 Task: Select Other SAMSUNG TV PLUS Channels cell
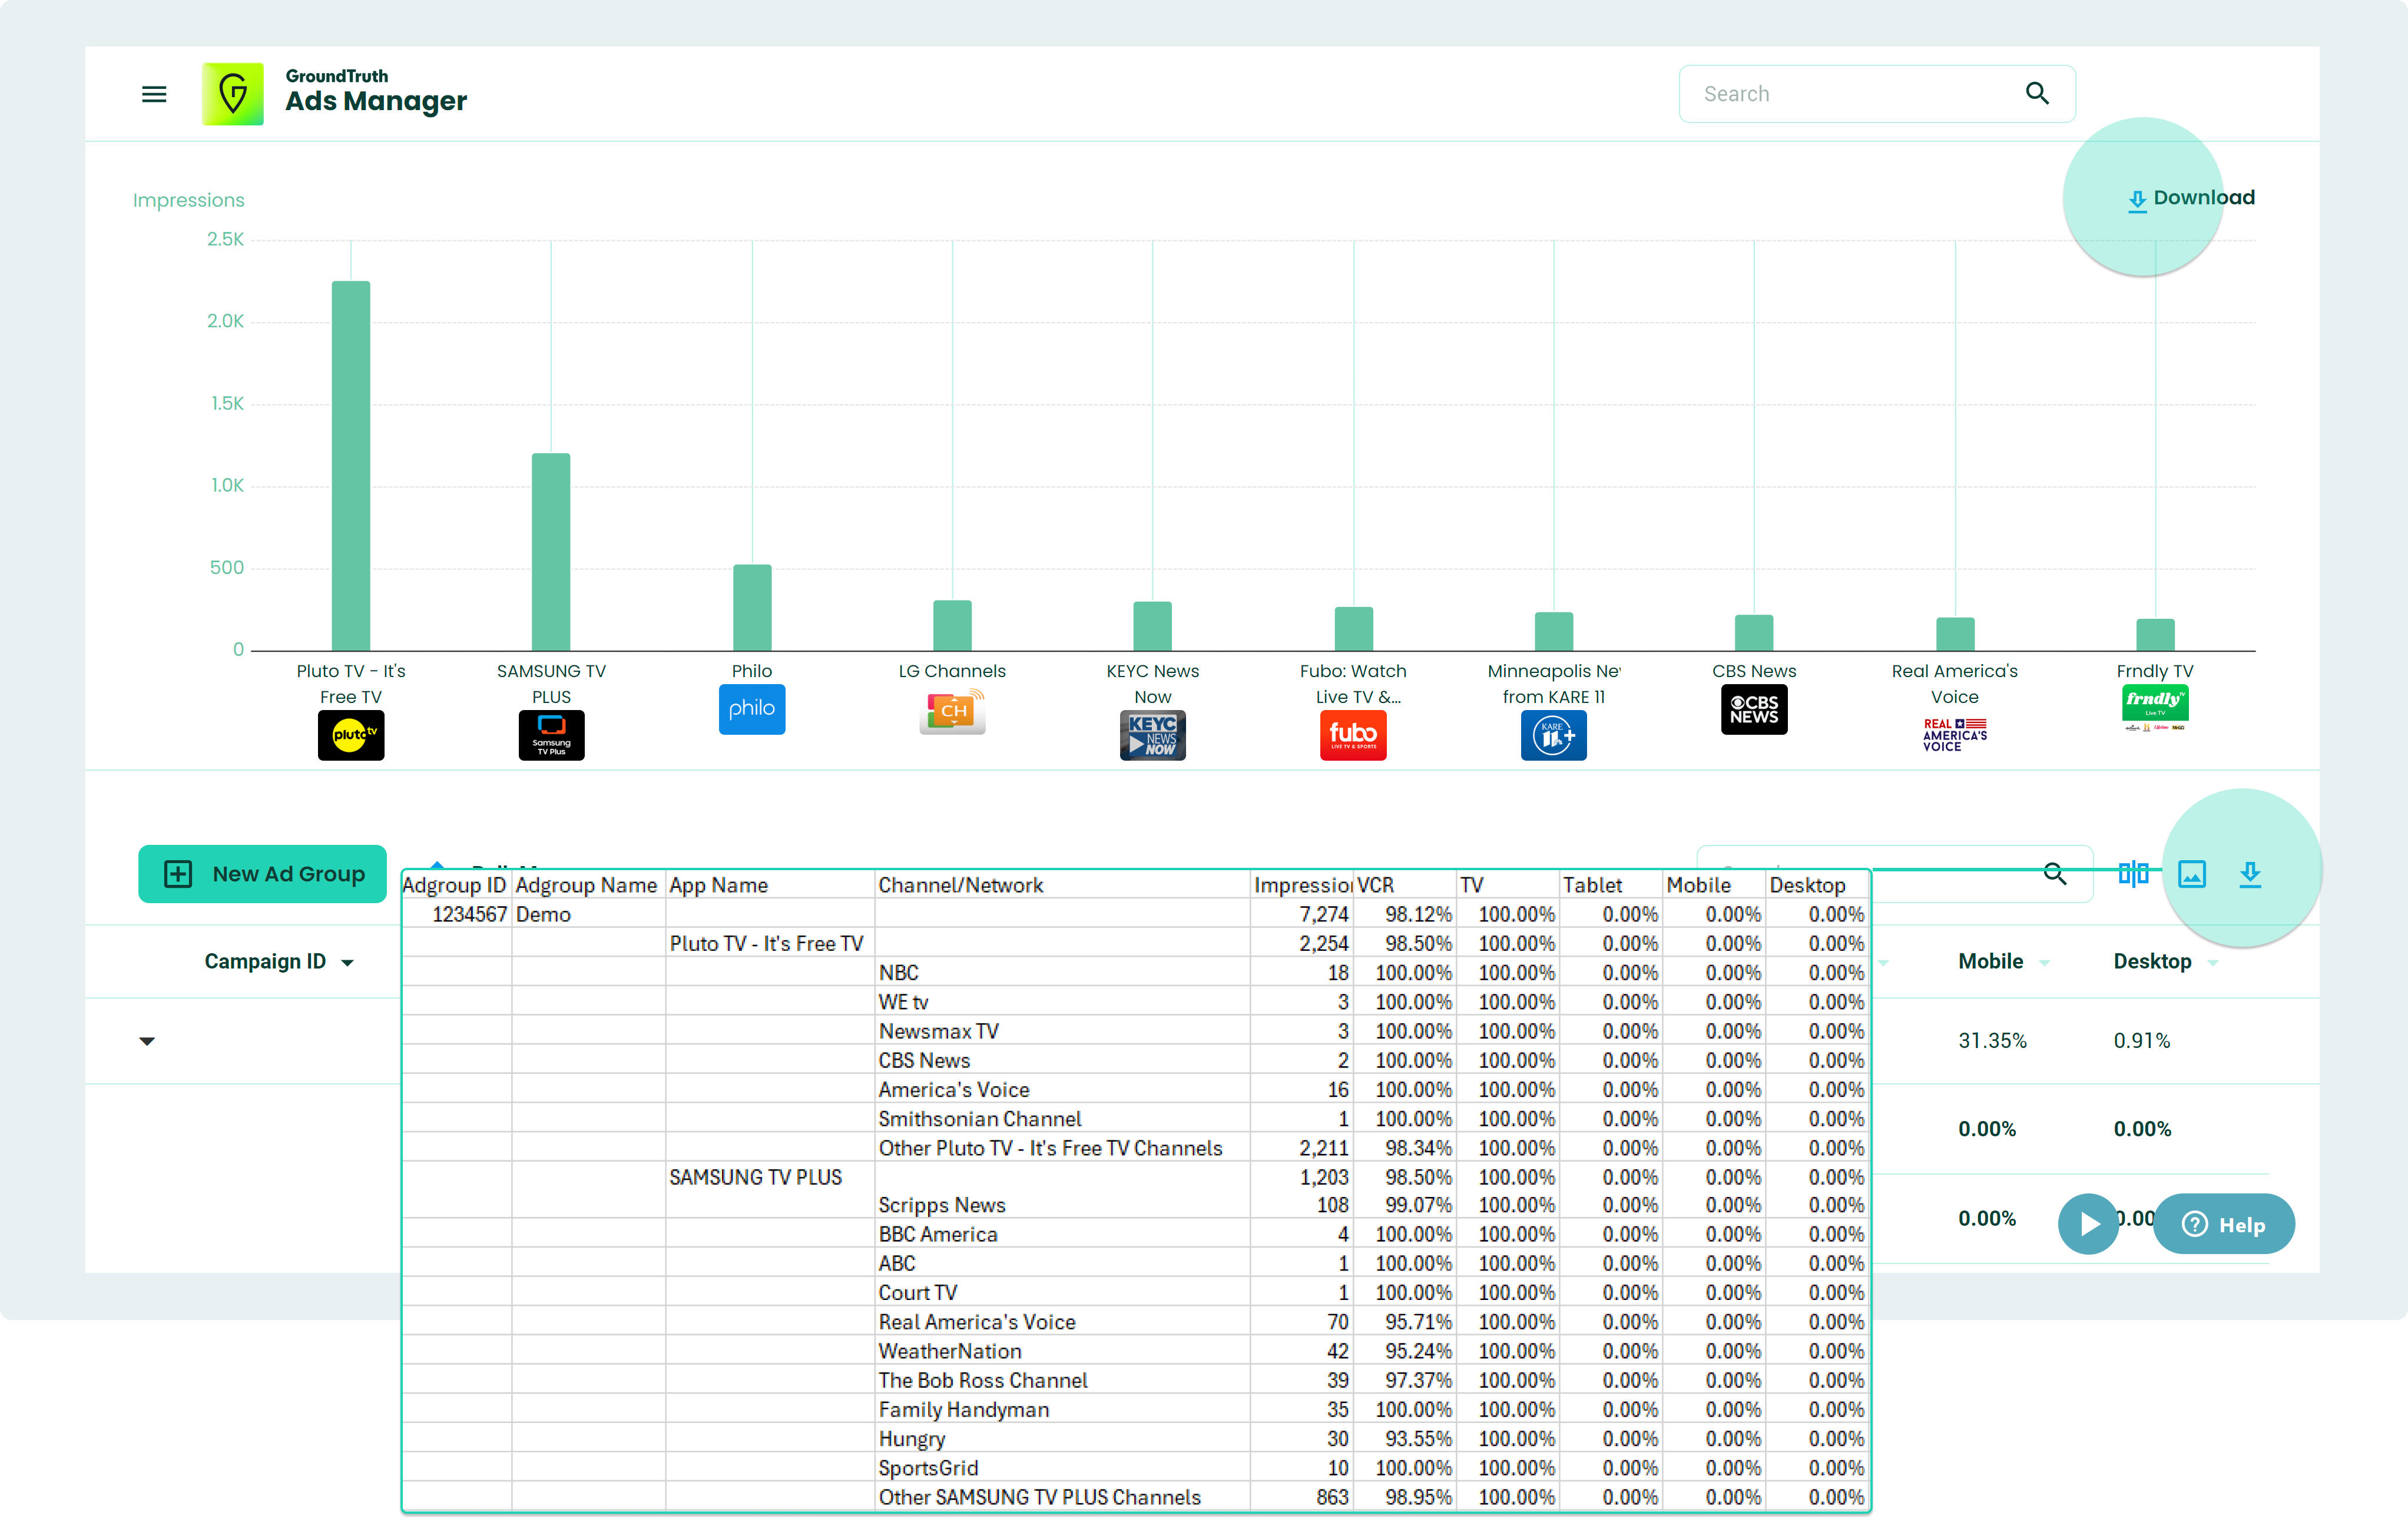pyautogui.click(x=1062, y=1497)
